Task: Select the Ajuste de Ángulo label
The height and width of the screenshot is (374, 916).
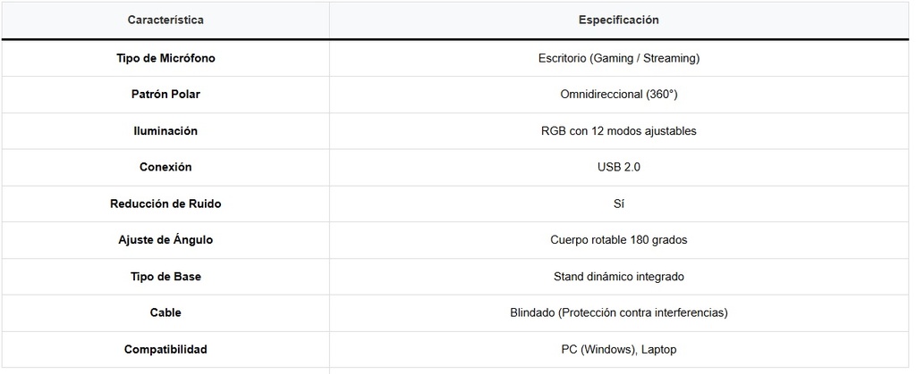Action: [x=165, y=240]
